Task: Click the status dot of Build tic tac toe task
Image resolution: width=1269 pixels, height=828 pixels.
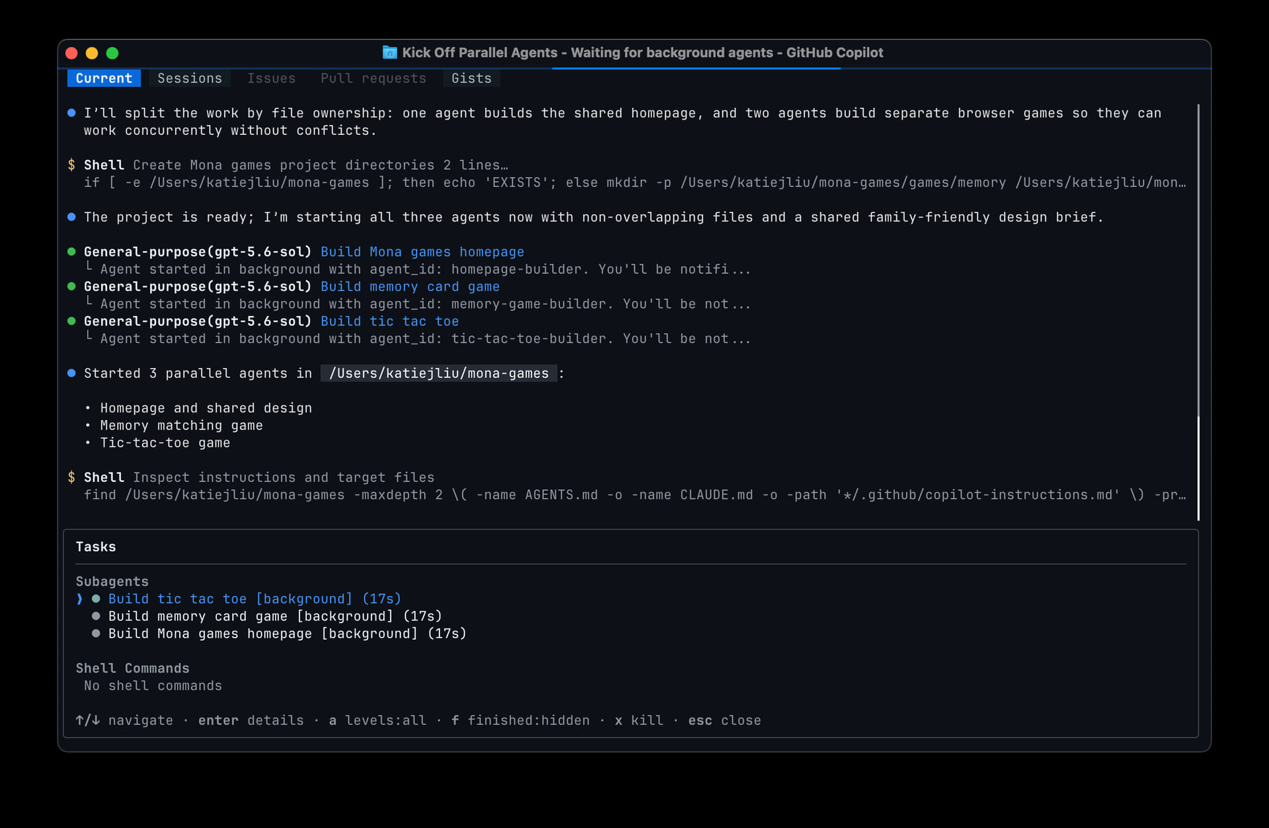Action: tap(96, 599)
